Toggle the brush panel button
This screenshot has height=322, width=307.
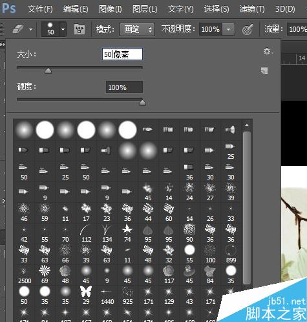pos(79,29)
